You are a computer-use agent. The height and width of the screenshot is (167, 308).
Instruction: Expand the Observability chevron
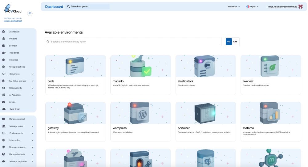pyautogui.click(x=32, y=88)
